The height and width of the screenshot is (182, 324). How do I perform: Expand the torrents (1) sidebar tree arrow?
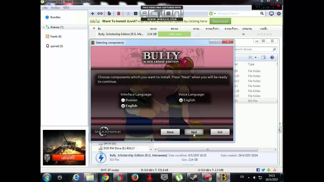tap(44, 27)
